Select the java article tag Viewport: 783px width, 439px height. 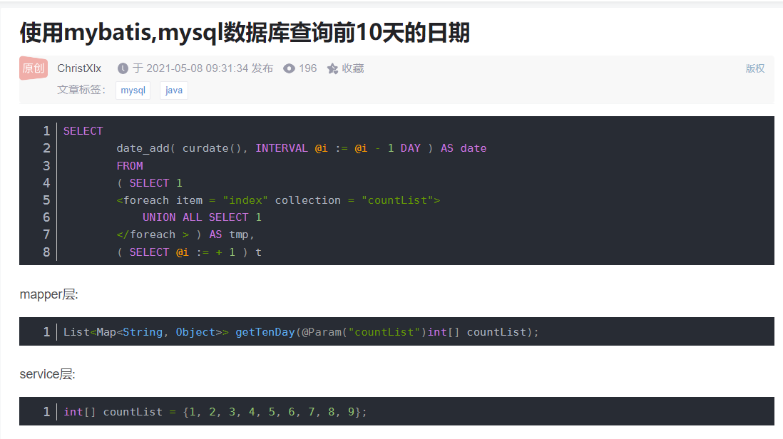point(173,91)
